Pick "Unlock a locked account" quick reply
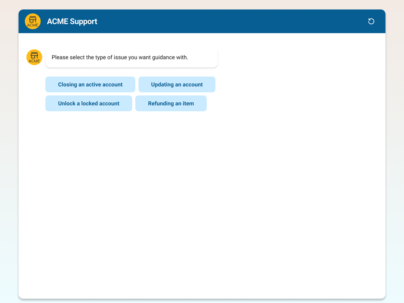 click(88, 103)
